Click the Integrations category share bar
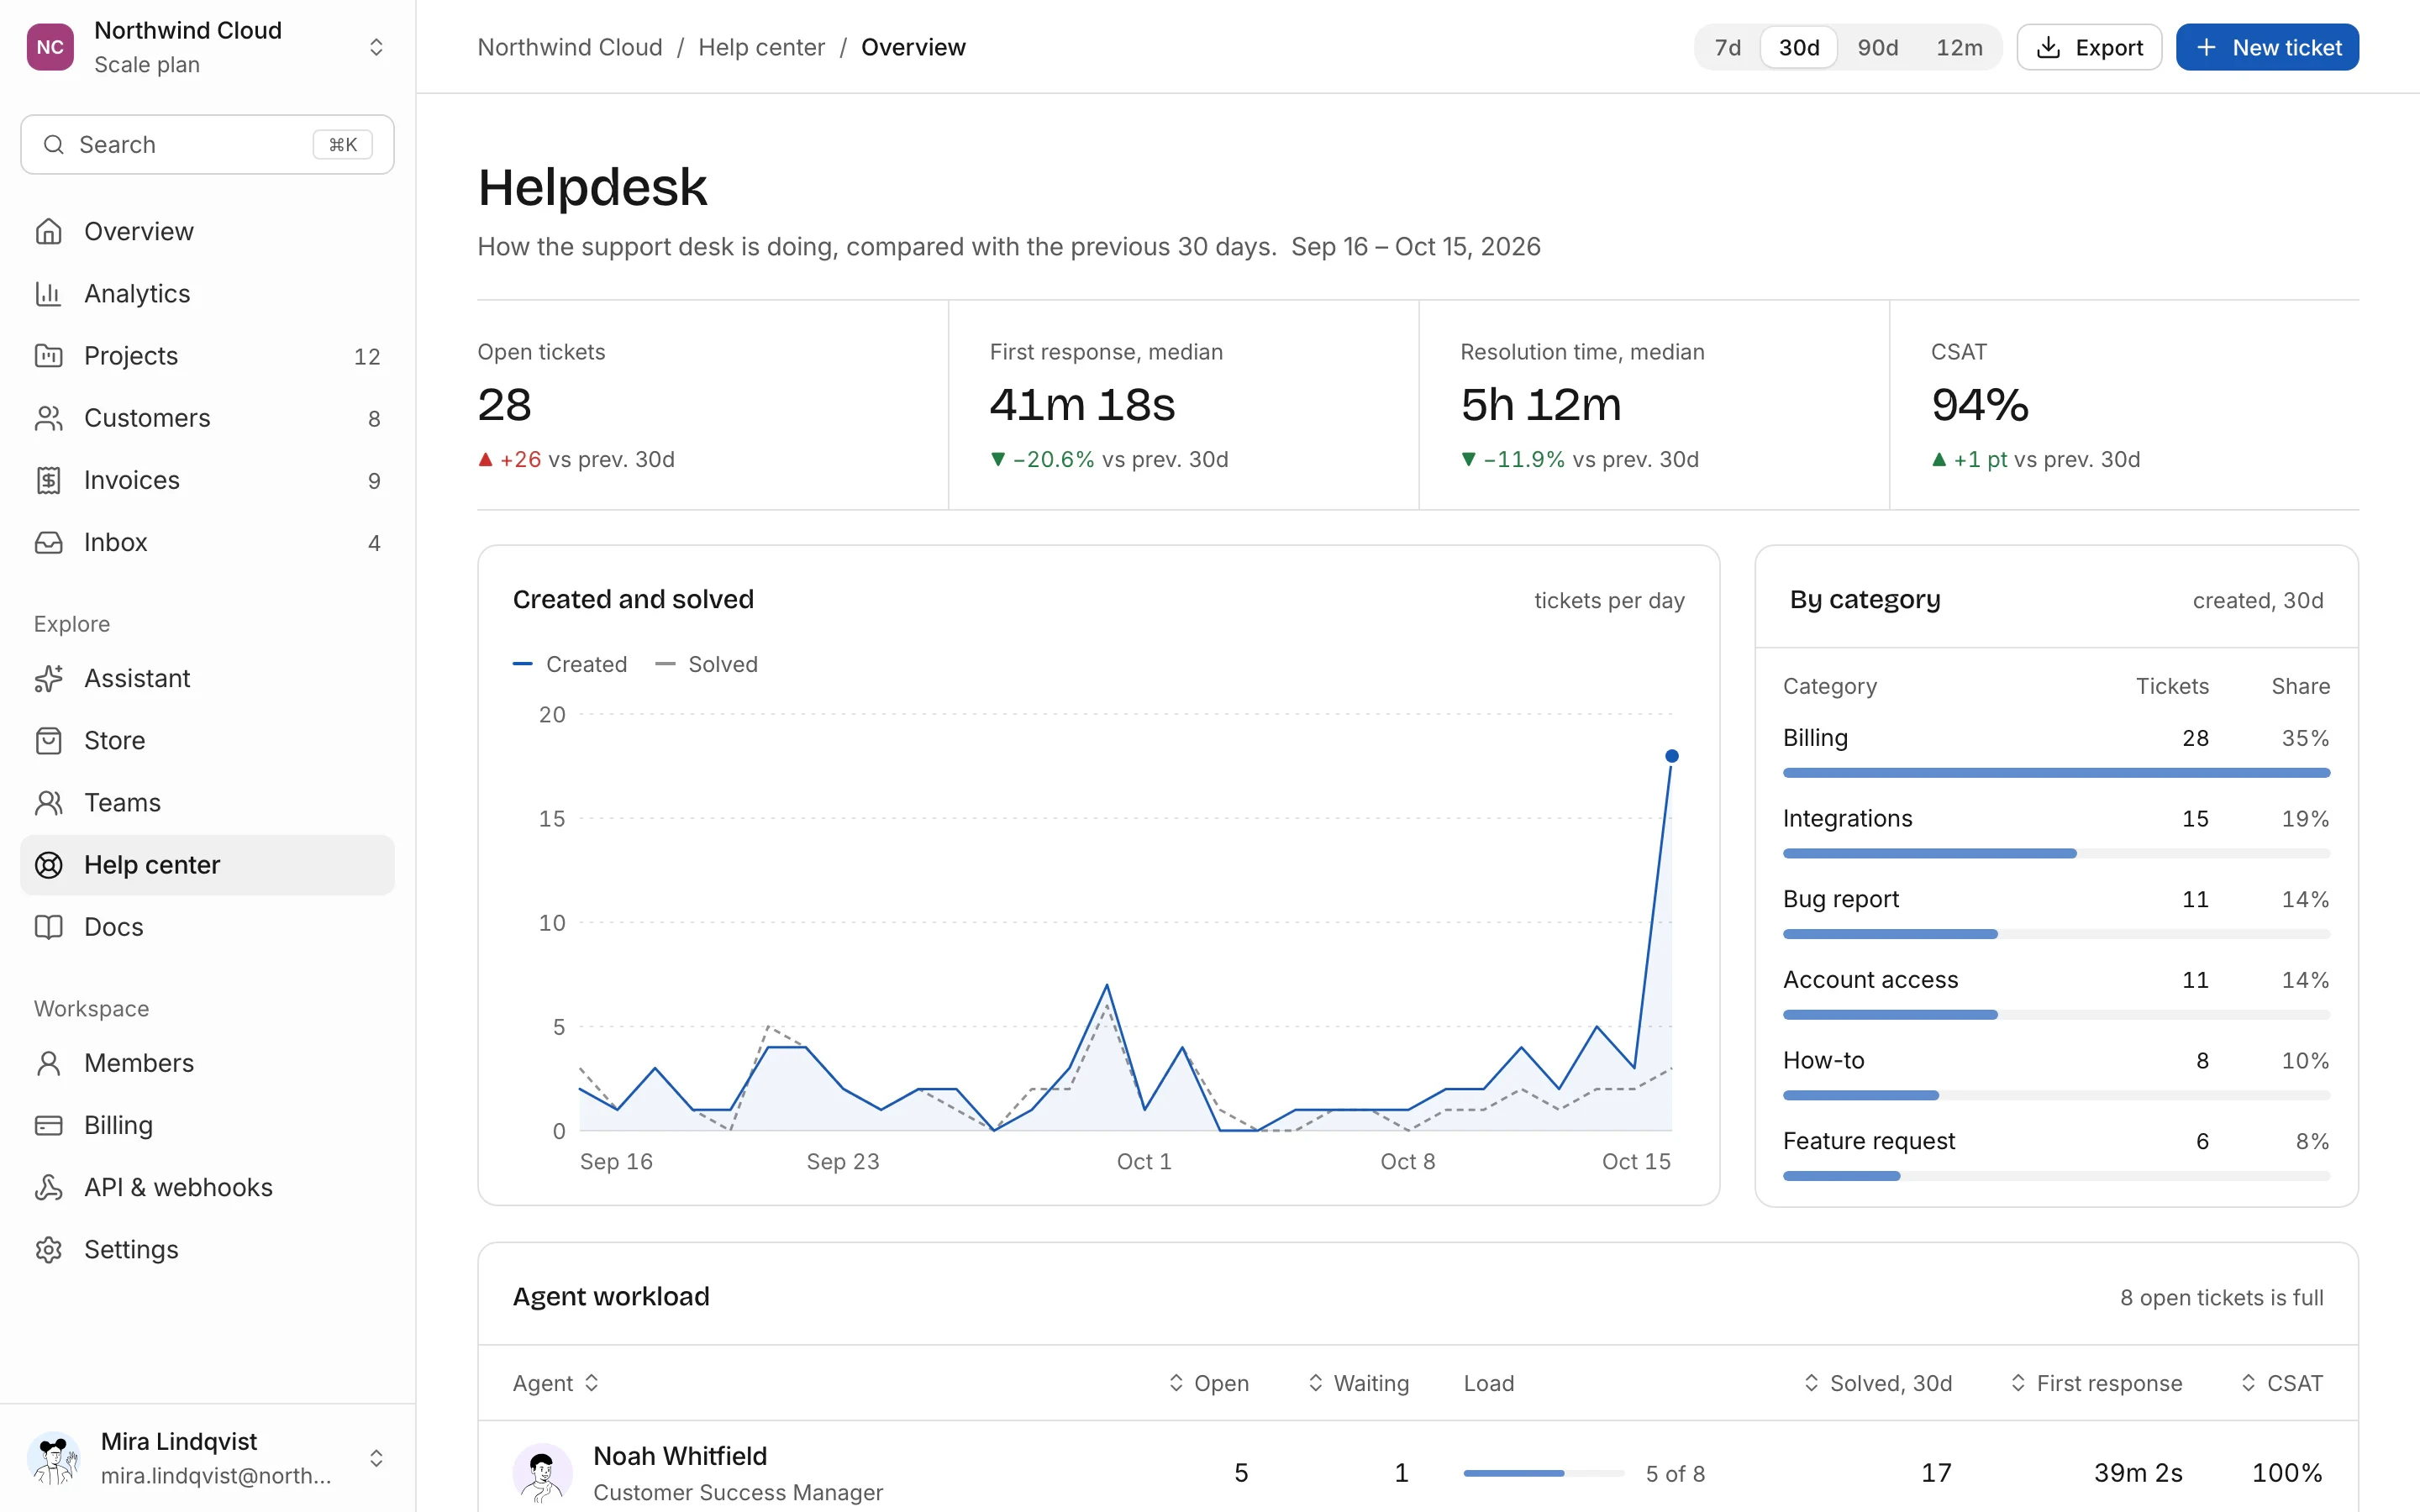This screenshot has height=1512, width=2420. pos(2056,853)
